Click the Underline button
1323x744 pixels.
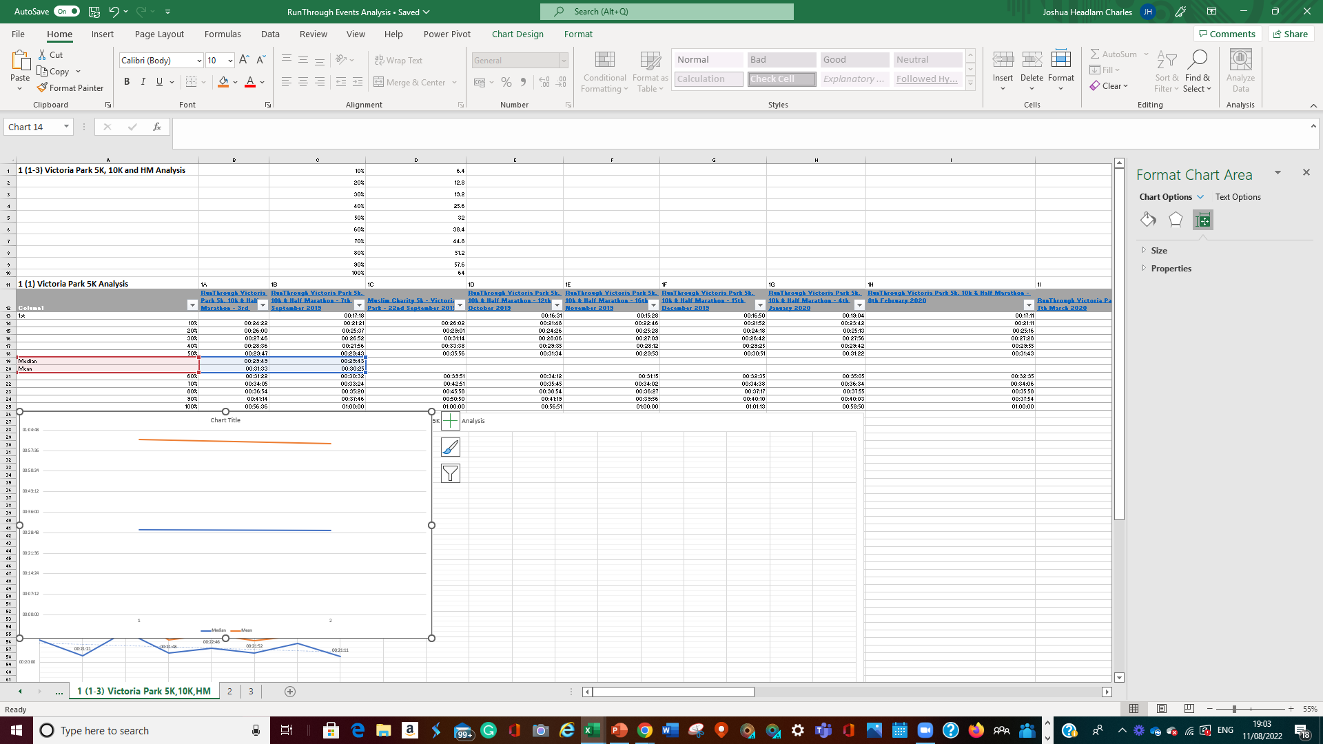(x=159, y=82)
